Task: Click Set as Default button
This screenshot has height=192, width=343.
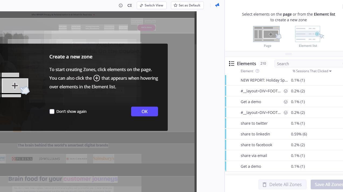Action: tap(187, 5)
